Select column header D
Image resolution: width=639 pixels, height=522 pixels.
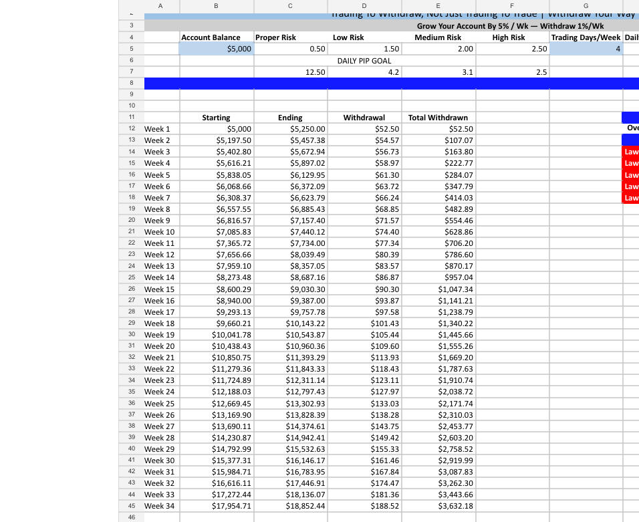[364, 6]
